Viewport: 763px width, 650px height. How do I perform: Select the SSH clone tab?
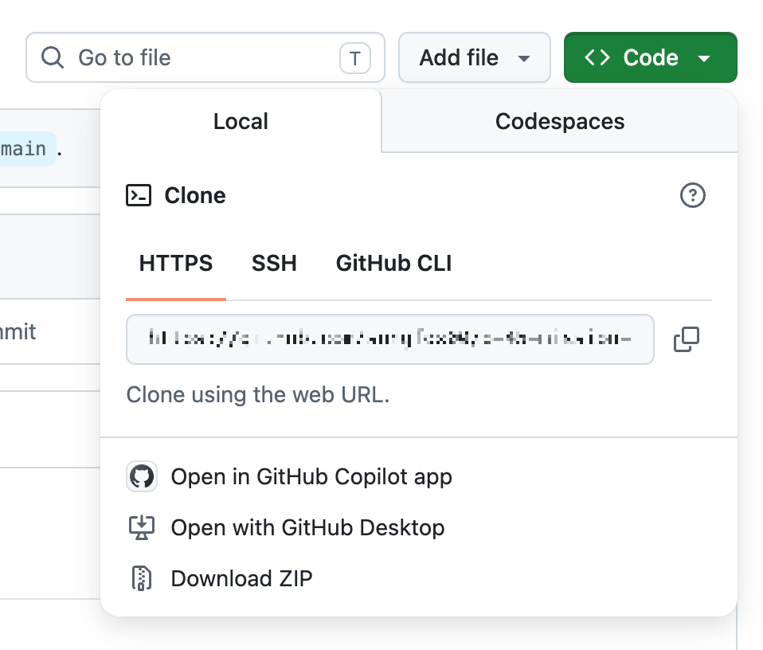[274, 263]
